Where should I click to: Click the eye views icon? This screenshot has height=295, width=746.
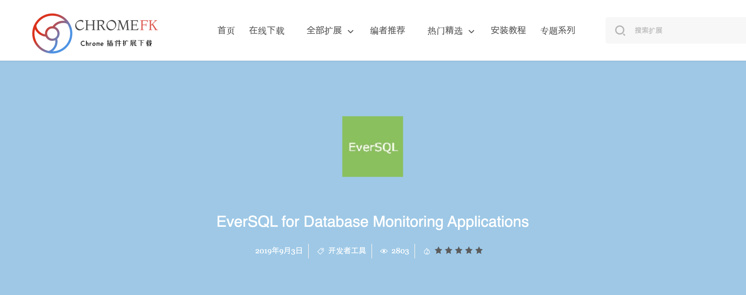384,251
